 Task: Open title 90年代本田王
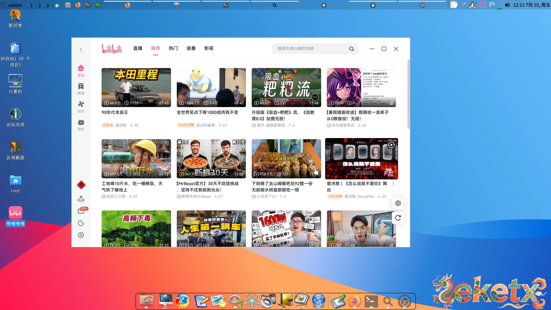click(x=115, y=113)
